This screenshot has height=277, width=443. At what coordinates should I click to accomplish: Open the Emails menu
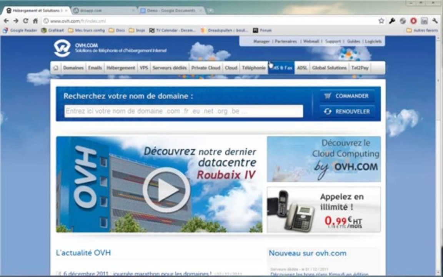click(95, 68)
